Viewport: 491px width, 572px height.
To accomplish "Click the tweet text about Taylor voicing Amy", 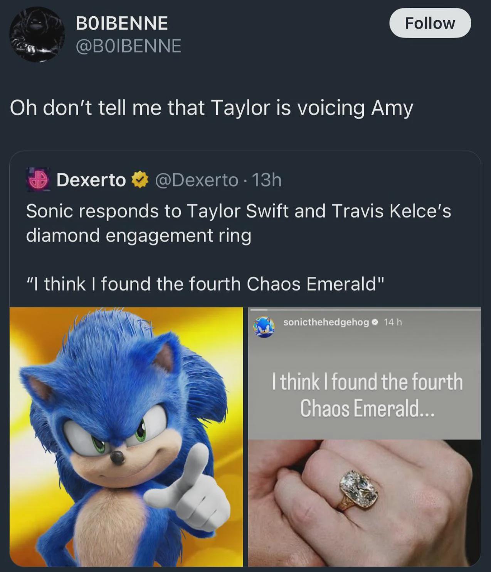I will pos(212,107).
